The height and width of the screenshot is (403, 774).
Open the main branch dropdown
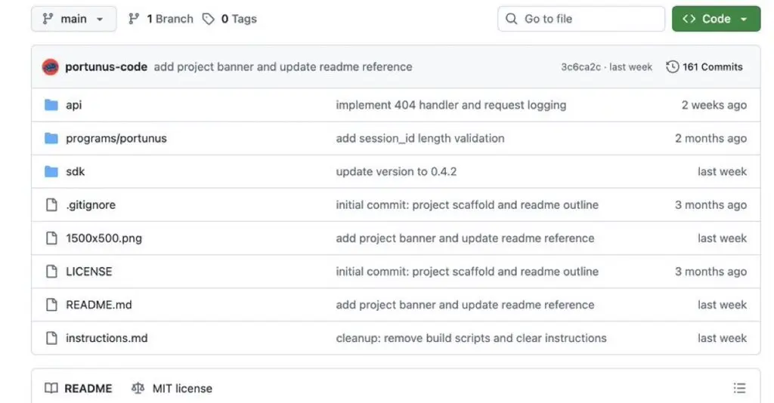pos(73,19)
